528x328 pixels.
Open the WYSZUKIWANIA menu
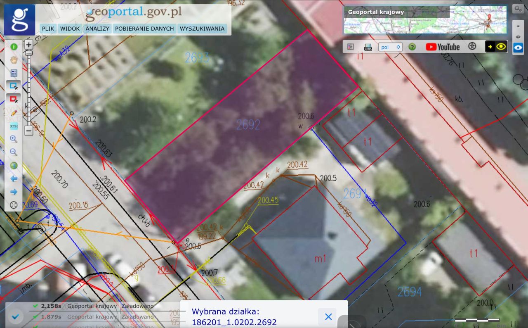point(202,29)
